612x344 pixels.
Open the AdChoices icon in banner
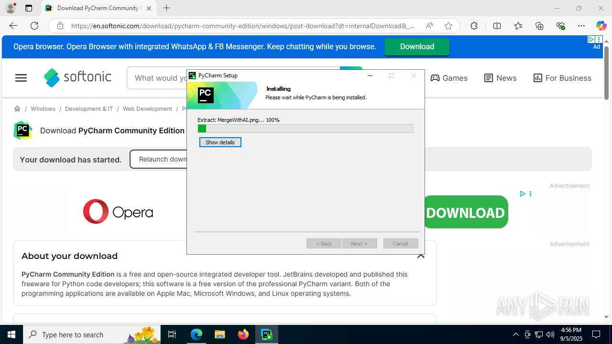click(591, 40)
